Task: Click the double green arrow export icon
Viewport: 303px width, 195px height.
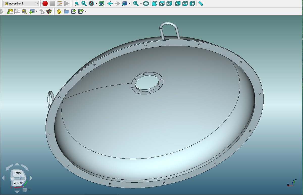Action: coord(81,11)
